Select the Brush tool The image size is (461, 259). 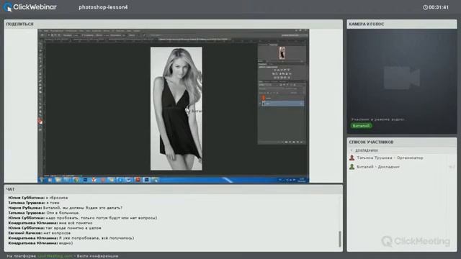coord(40,70)
